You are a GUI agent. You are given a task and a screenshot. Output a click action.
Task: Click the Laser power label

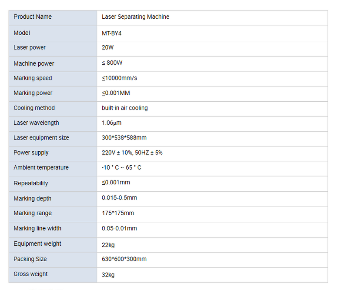tap(30, 47)
